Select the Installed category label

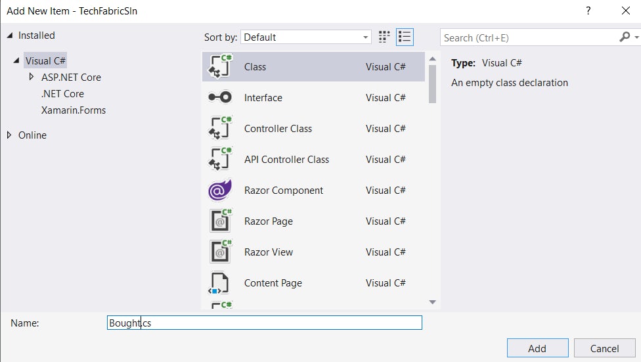pos(36,35)
